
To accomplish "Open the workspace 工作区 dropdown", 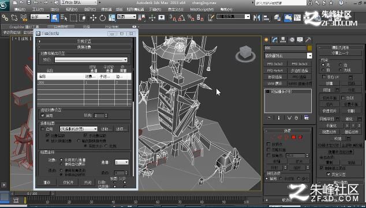I will pos(79,2).
